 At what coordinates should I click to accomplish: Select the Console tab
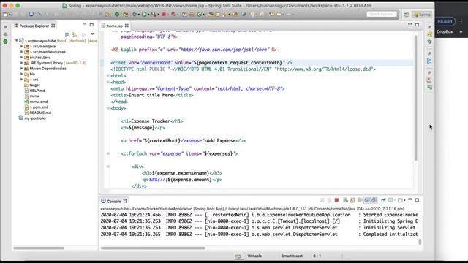pos(114,202)
